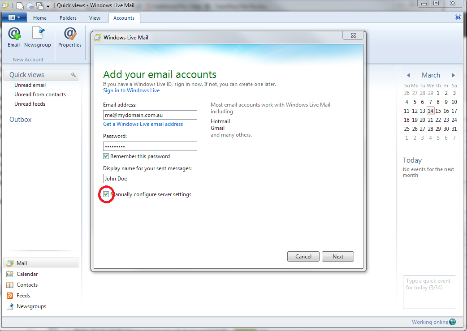
Task: Select March 21 in the calendar
Action: tap(430, 120)
